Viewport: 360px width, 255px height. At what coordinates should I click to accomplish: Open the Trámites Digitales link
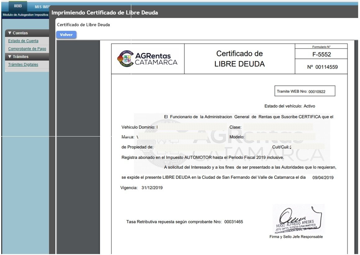click(x=23, y=64)
